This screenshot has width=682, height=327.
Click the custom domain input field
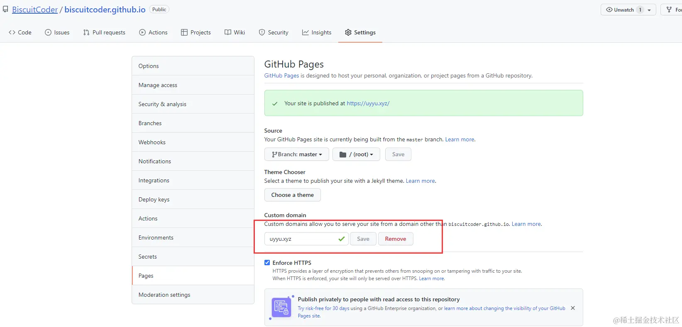(306, 239)
